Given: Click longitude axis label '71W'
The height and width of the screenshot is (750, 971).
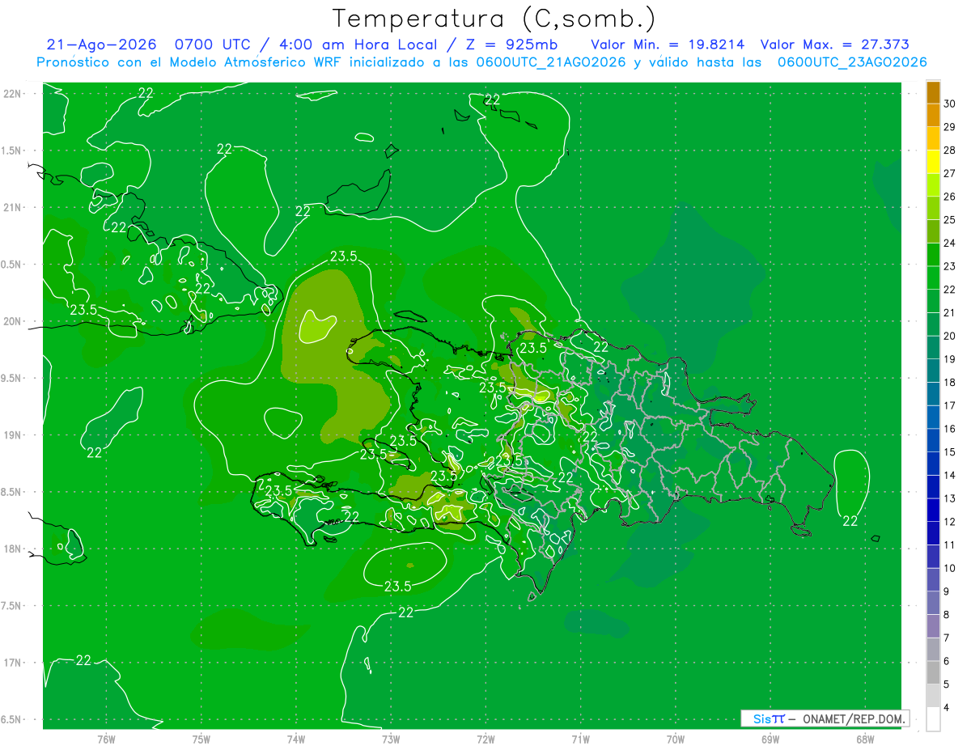Looking at the screenshot, I should 580,739.
